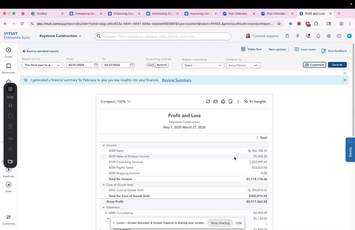Open the notifications bell icon
355x230 pixels.
pyautogui.click(x=318, y=36)
